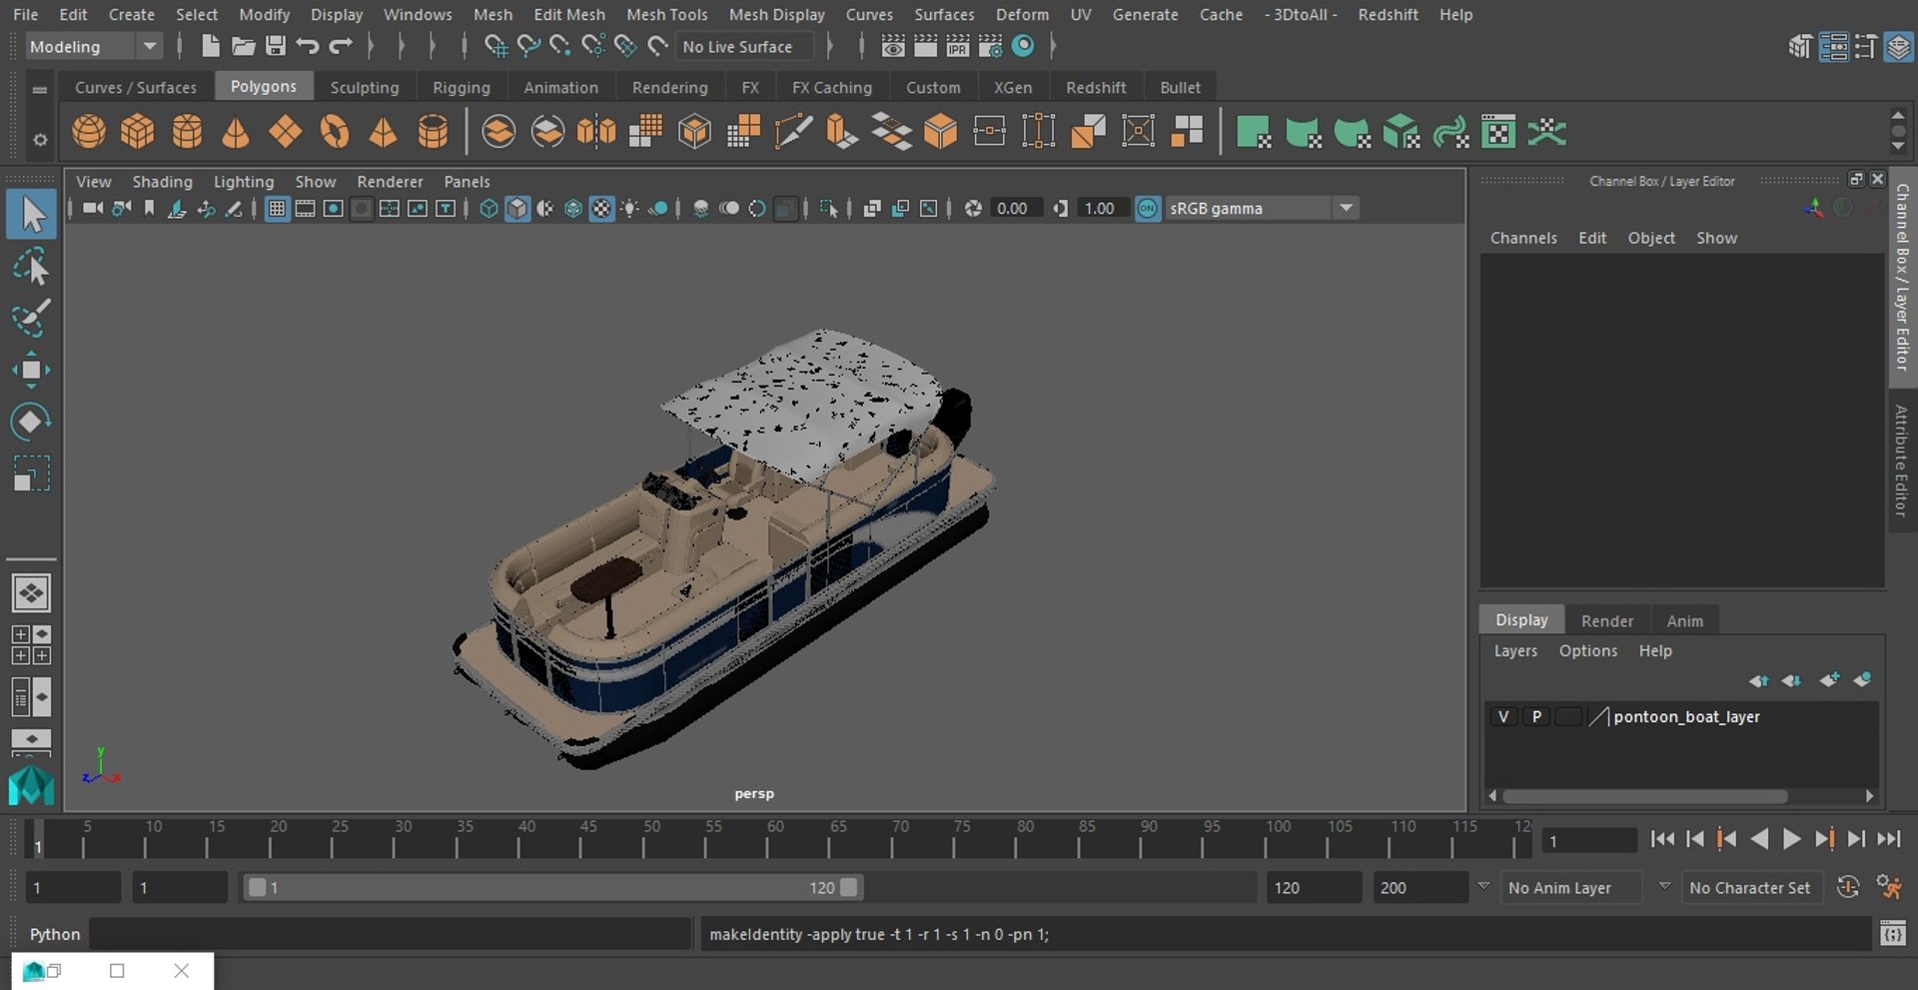Undo the last action in status line
1918x990 pixels.
pyautogui.click(x=308, y=46)
